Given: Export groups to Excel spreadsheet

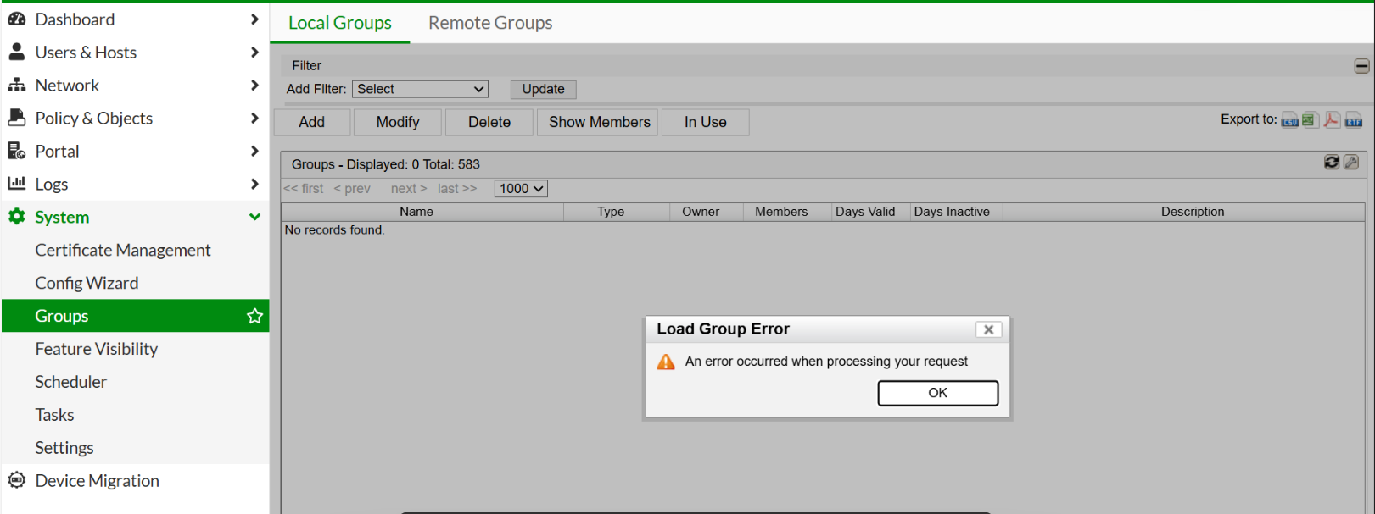Looking at the screenshot, I should (x=1310, y=120).
